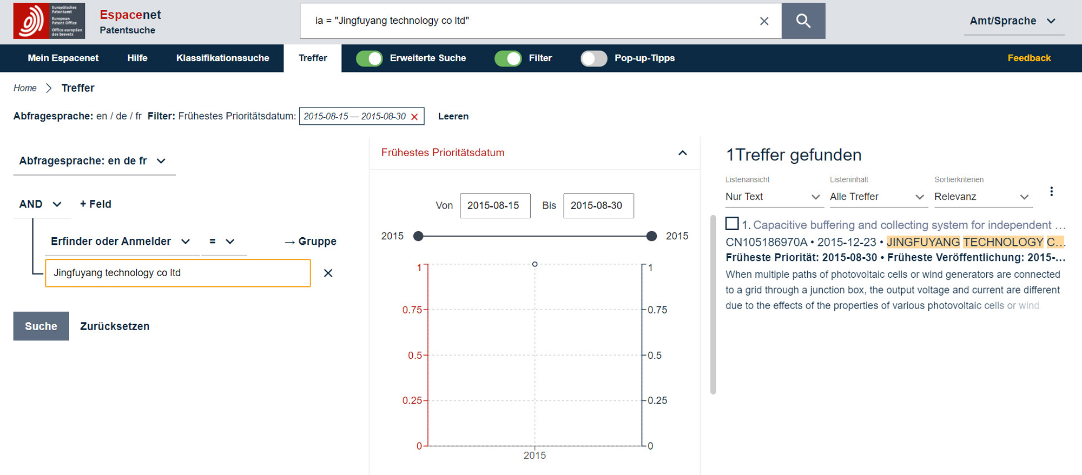Image resolution: width=1082 pixels, height=475 pixels.
Task: Collapse the Frühestes Prioritätsdatum panel
Action: click(x=683, y=153)
